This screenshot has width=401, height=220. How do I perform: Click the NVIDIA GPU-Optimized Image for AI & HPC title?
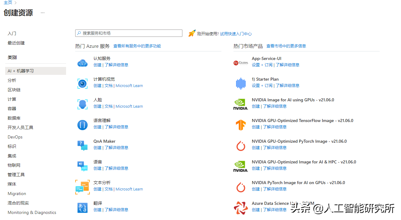coord(304,162)
